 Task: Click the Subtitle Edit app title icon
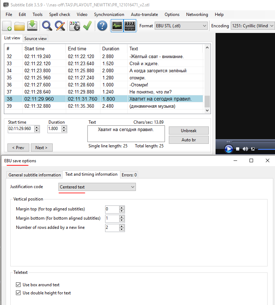(x=6, y=5)
